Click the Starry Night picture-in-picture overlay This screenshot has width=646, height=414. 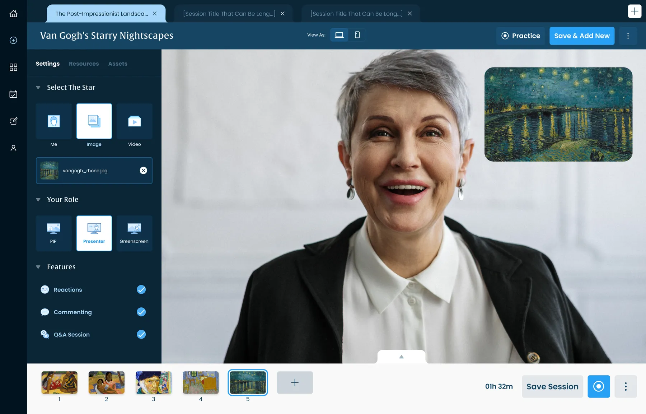point(558,114)
